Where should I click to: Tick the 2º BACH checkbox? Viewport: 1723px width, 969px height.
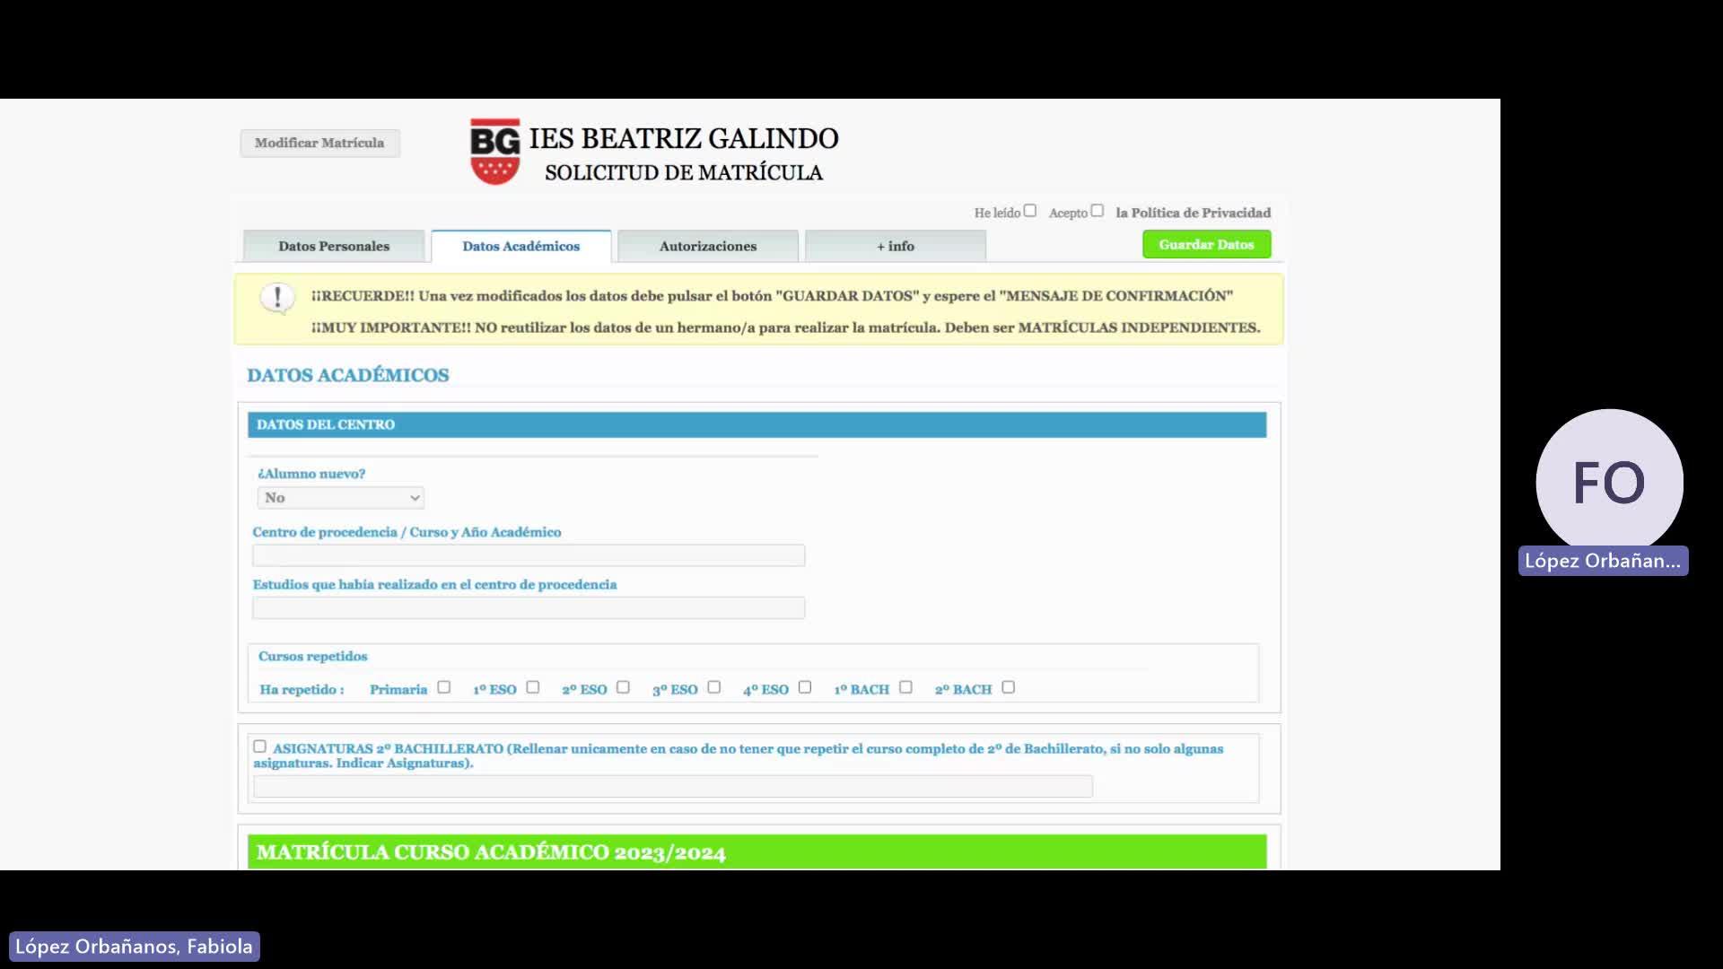[1008, 687]
